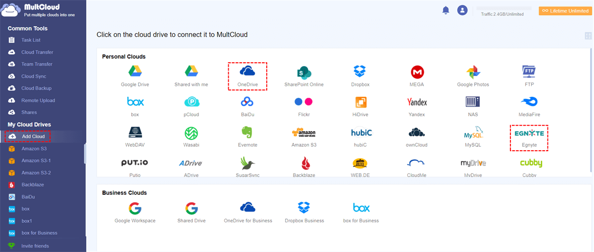Click the traffic usage progress bar
The height and width of the screenshot is (252, 594).
[x=503, y=8]
